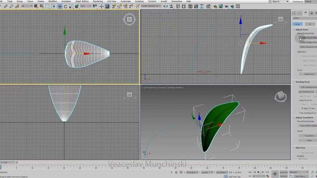The width and height of the screenshot is (317, 178).
Task: Open the Curve Editor icon
Action: (x=196, y=6)
